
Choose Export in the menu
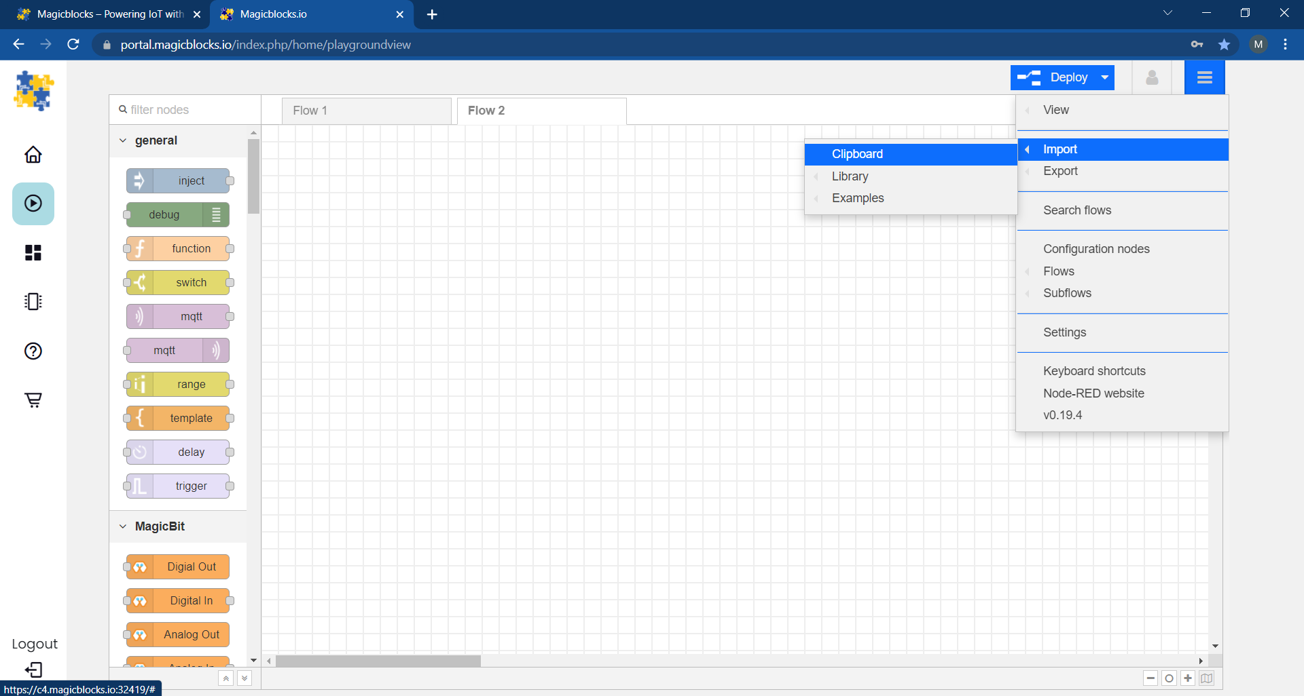click(1060, 171)
